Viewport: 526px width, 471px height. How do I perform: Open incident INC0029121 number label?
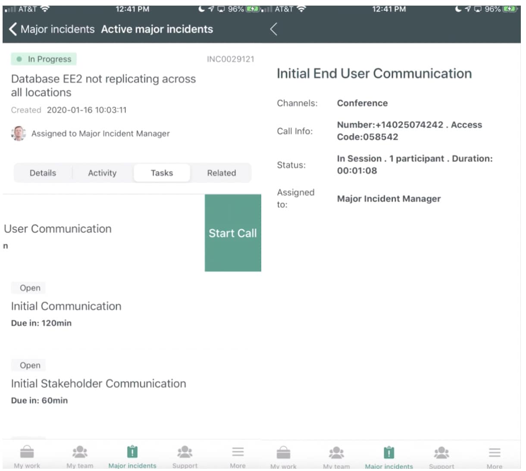[230, 59]
